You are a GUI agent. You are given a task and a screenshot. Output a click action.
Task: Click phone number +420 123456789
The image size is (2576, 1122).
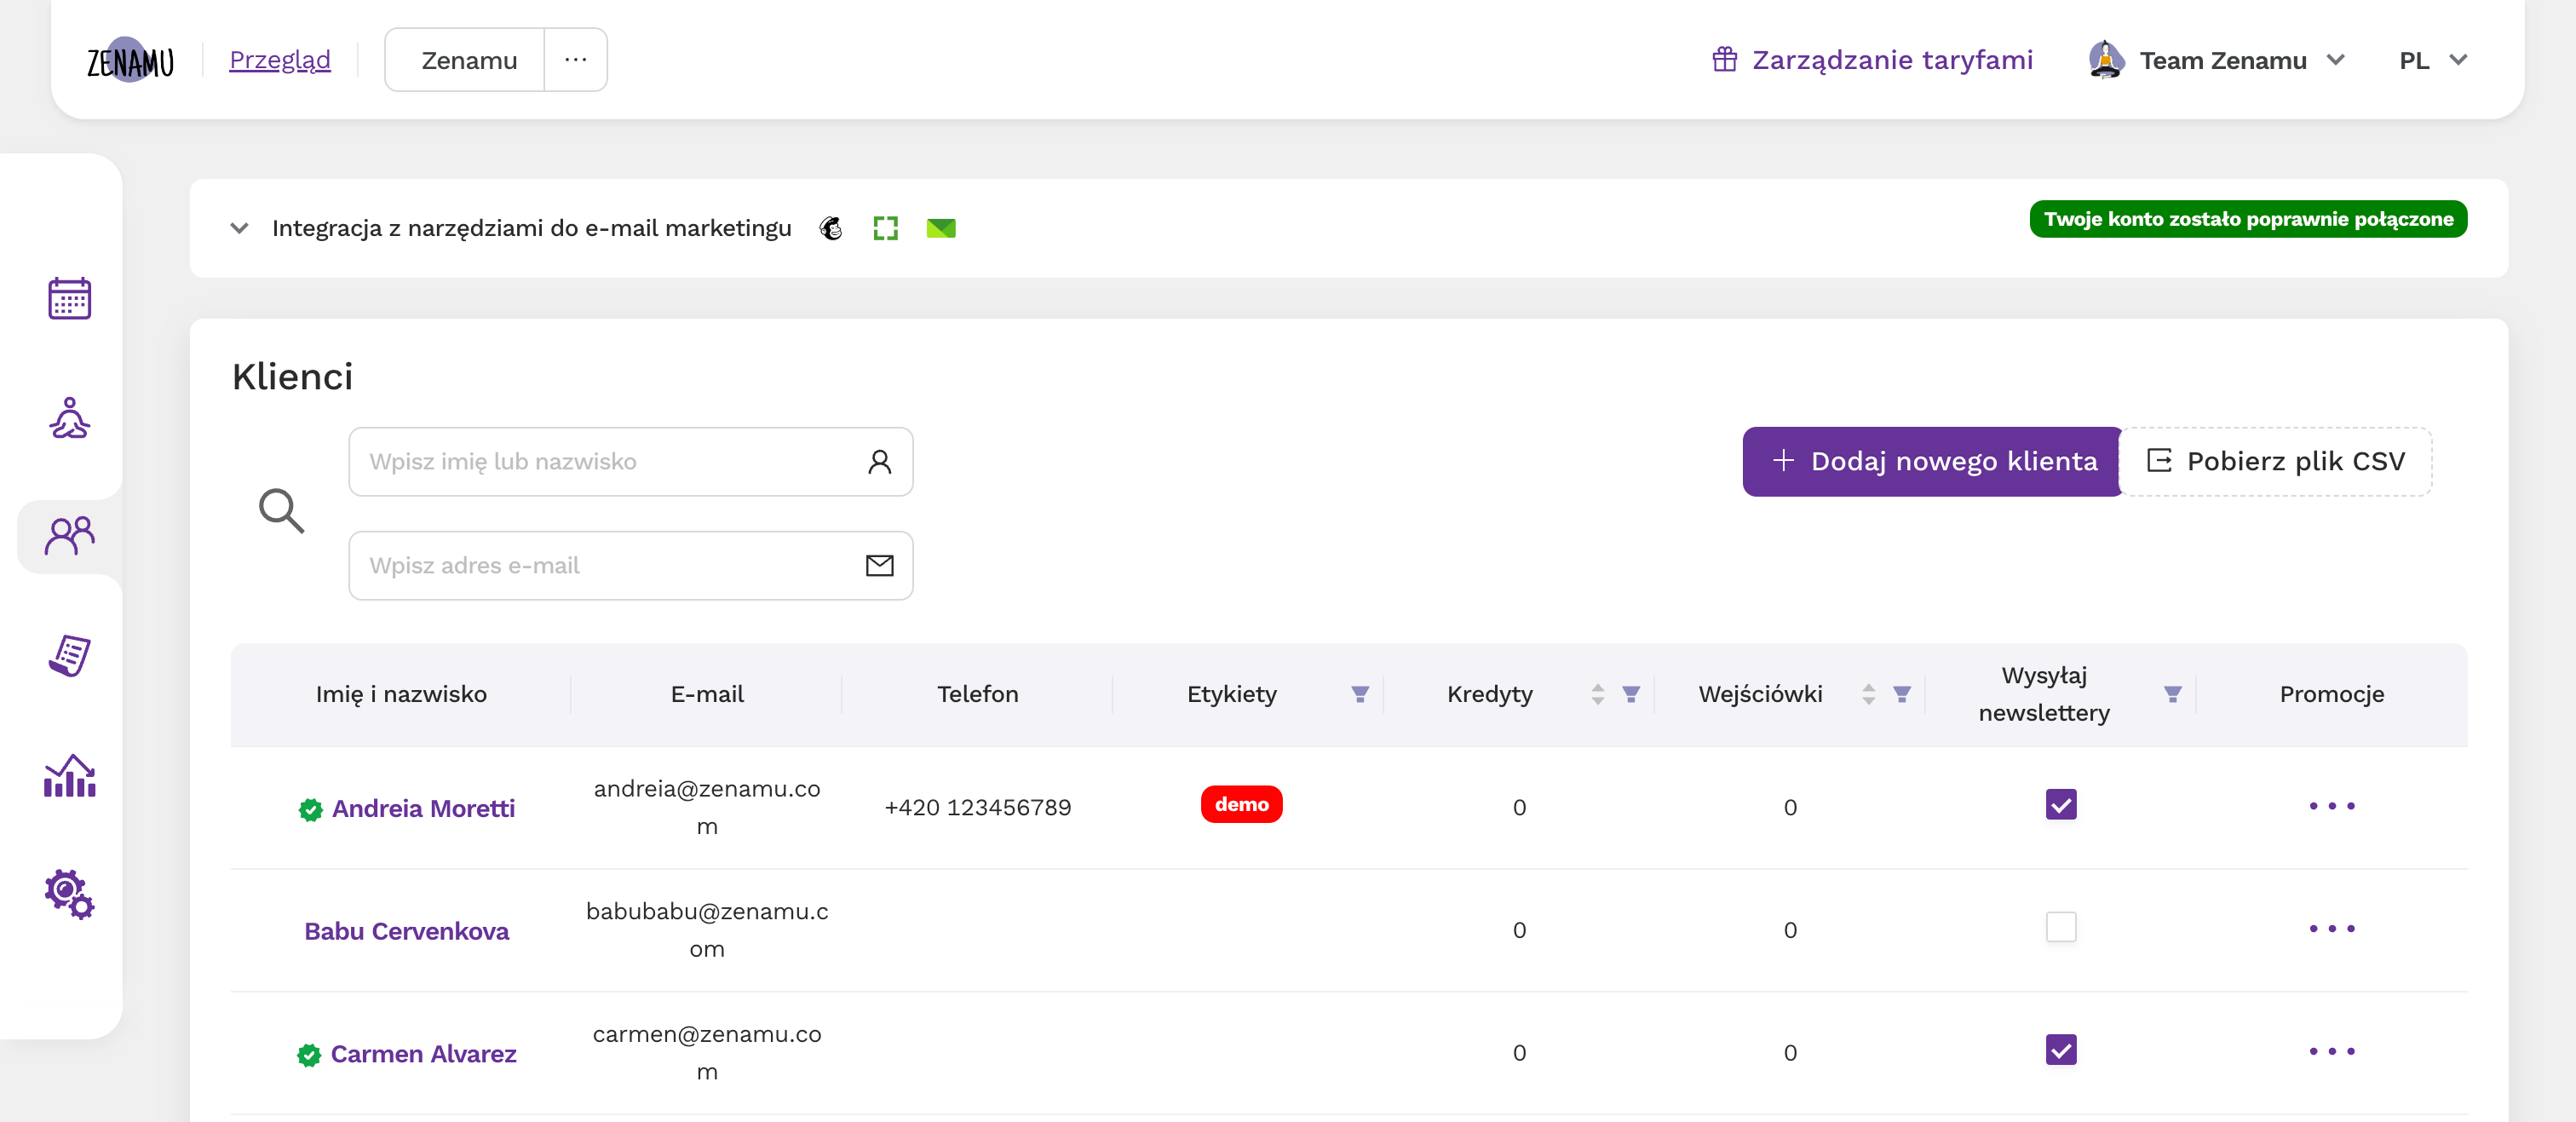[977, 808]
